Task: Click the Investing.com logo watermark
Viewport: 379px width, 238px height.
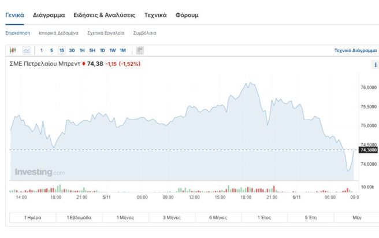Action: click(x=40, y=172)
